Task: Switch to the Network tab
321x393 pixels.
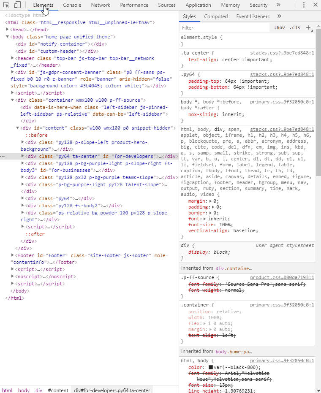Action: point(101,5)
